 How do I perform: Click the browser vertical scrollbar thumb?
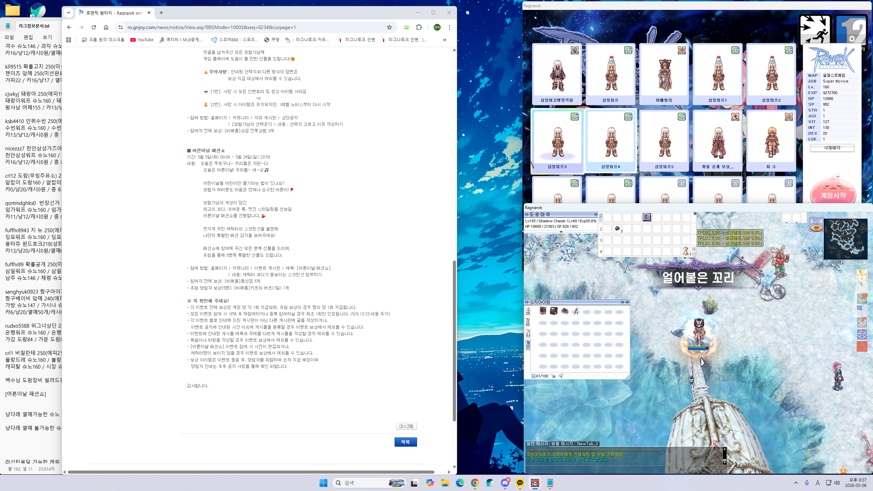(454, 341)
